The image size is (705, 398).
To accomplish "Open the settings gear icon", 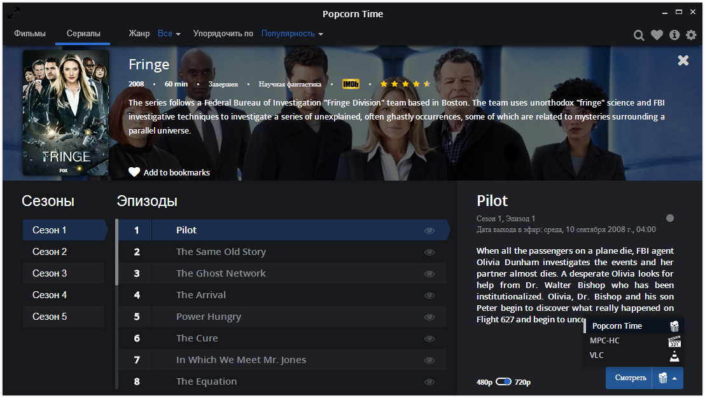I will 691,34.
